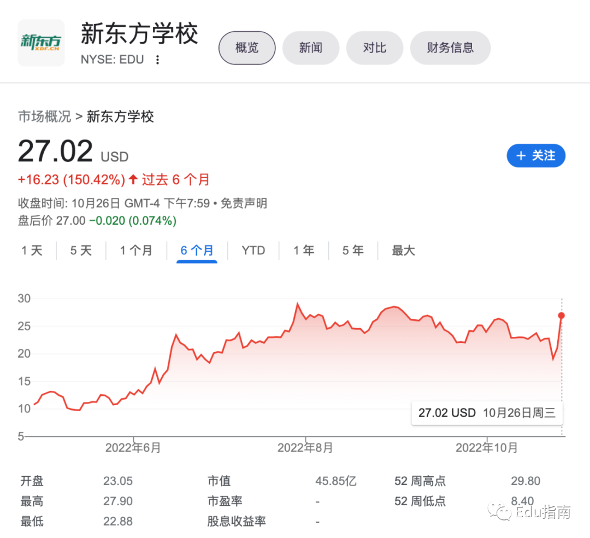Viewport: 590px width, 538px height.
Task: Click the blue 关注 follow button
Action: click(536, 155)
